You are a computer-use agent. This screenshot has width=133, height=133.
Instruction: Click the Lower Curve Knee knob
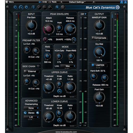(x=59, y=113)
